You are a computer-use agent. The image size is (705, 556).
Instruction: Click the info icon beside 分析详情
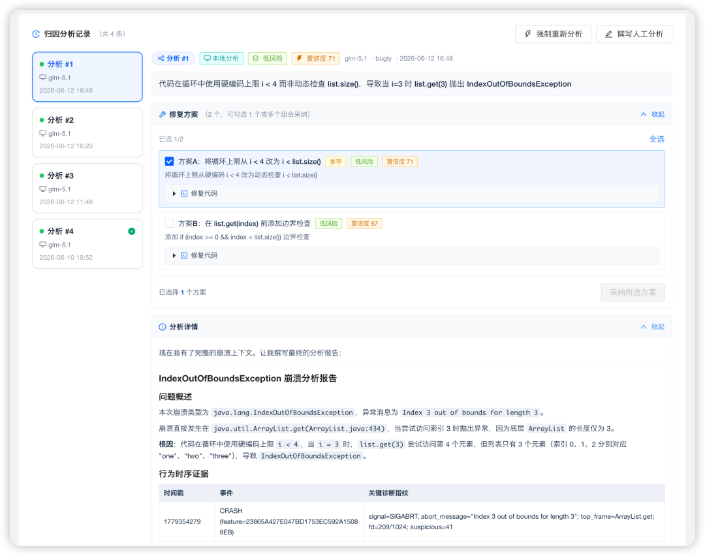(x=163, y=327)
